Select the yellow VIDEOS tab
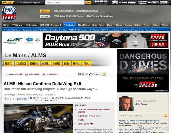Viewport: 171px width, 133px height. 87,63
